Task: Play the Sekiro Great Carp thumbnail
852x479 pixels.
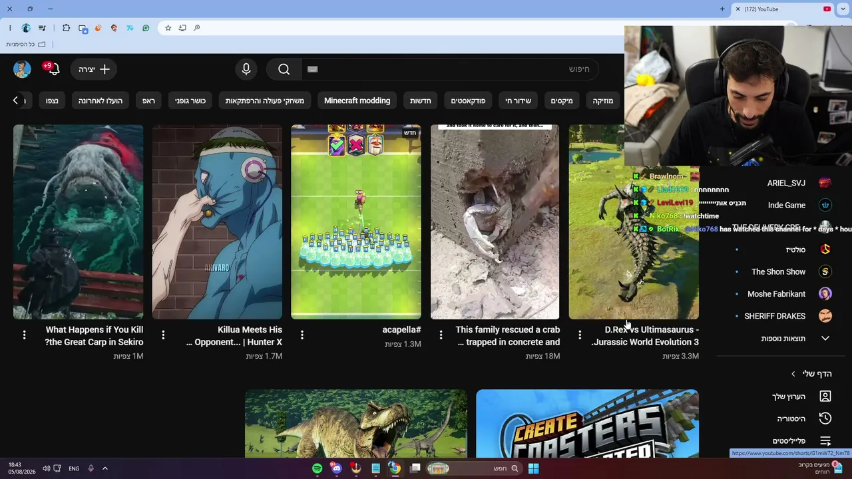Action: click(79, 222)
